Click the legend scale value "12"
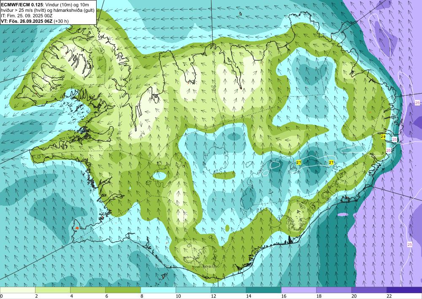This screenshot has height=299, width=422. [213, 296]
